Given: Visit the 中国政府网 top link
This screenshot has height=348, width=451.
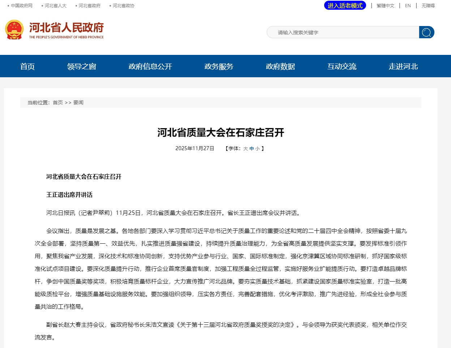Looking at the screenshot, I should click(21, 6).
